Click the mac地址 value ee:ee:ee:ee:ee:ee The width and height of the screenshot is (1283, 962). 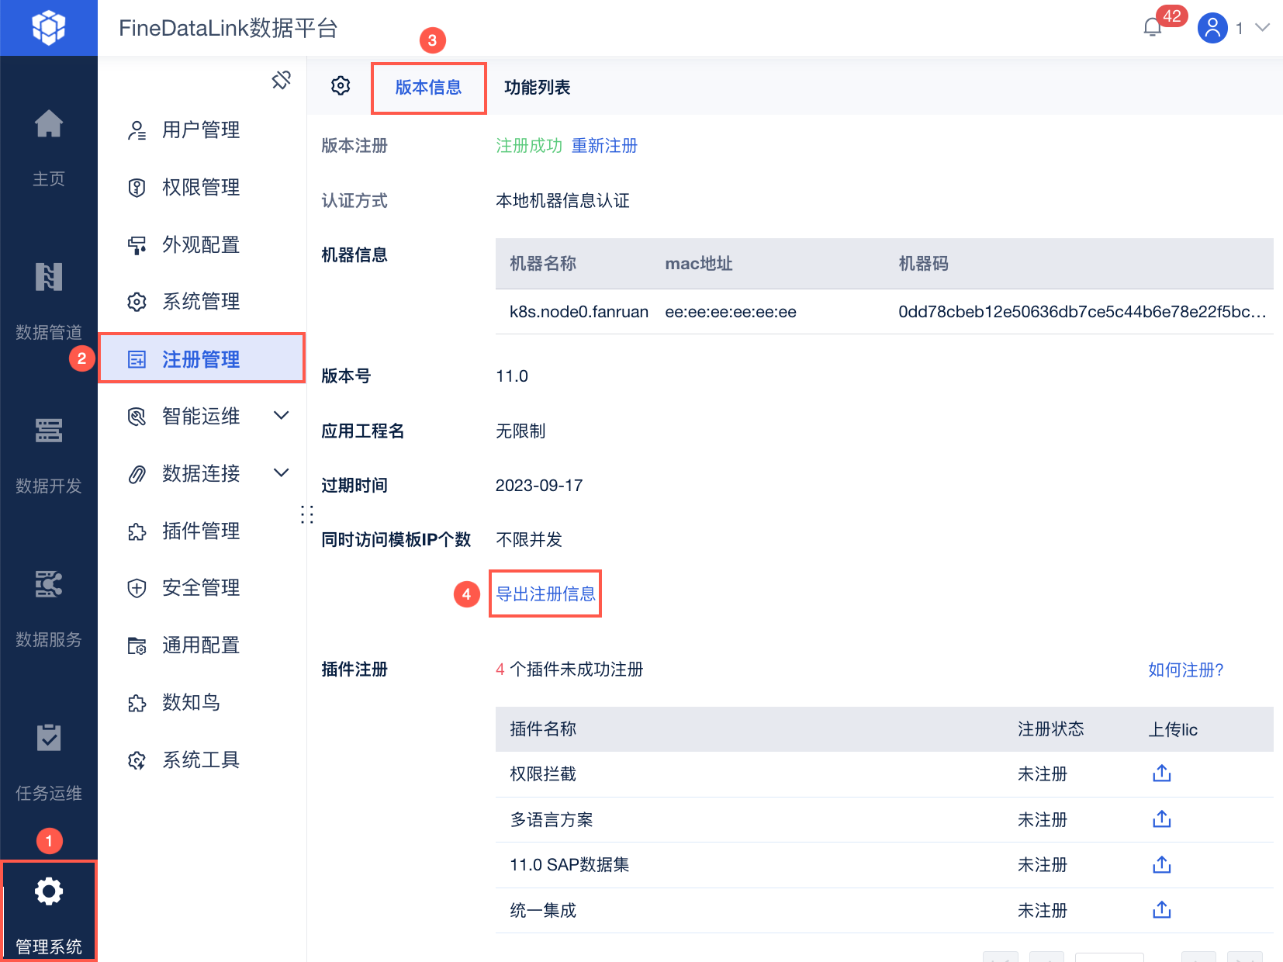(731, 312)
